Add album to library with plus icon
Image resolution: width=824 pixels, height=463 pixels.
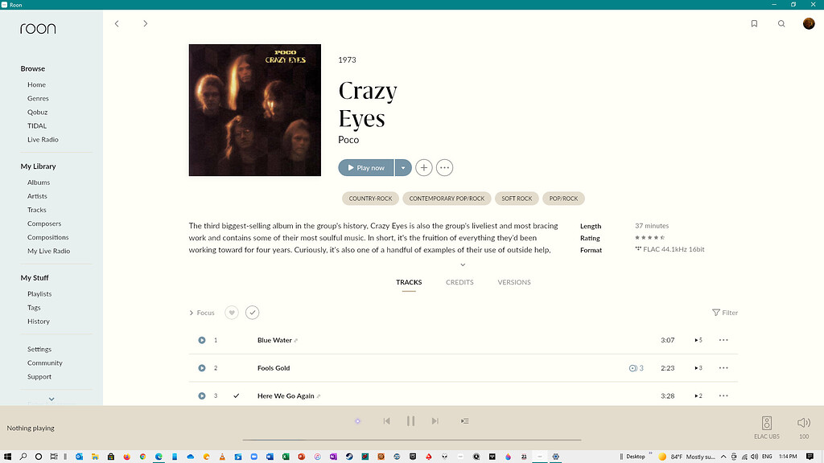(423, 167)
